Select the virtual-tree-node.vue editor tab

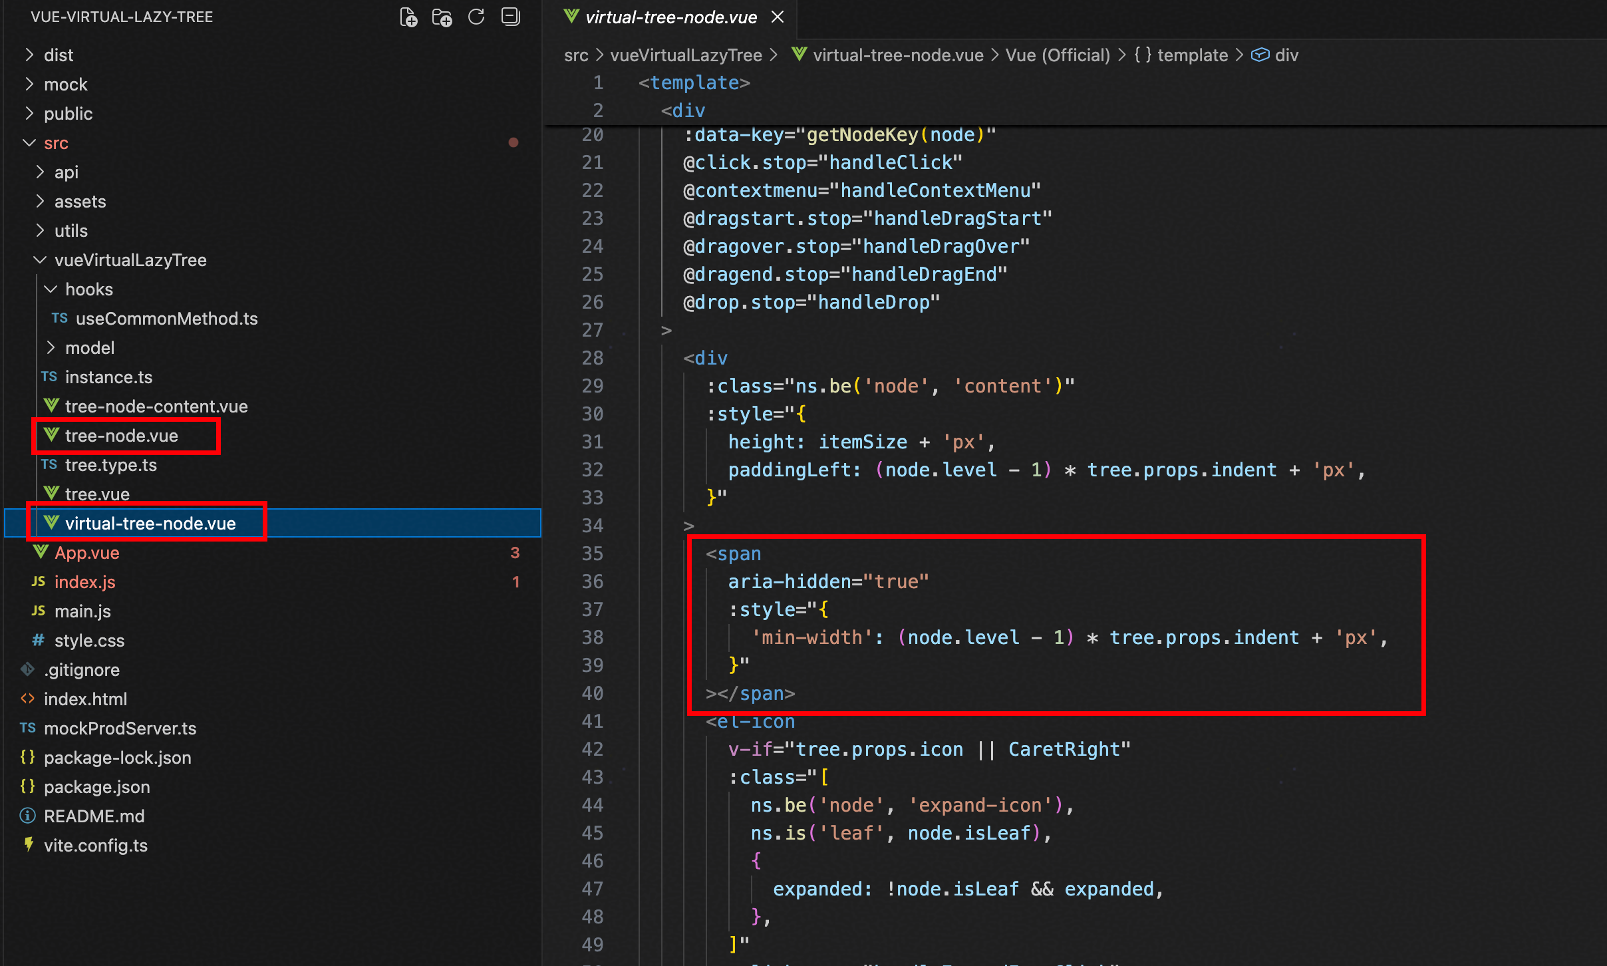point(670,17)
